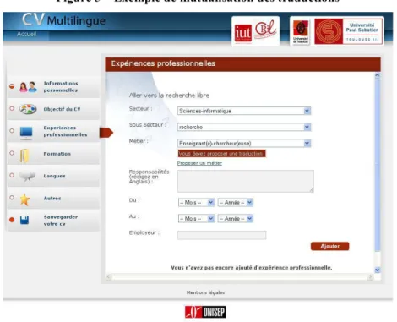The width and height of the screenshot is (397, 322).
Task: Go to Objectif du CV section
Action: click(53, 109)
